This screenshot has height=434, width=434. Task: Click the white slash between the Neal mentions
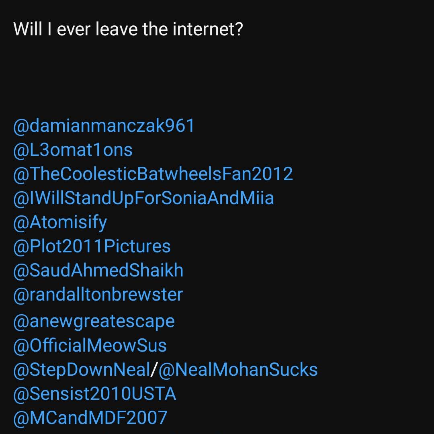point(154,370)
